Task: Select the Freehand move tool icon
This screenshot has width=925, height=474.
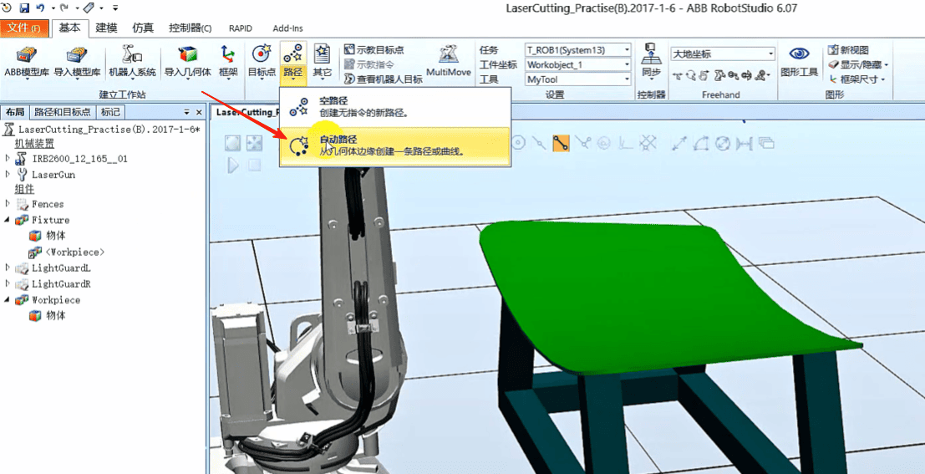Action: 677,75
